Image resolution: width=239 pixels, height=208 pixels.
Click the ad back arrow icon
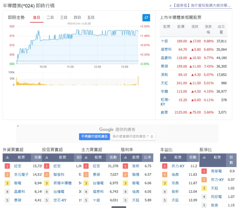[x=18, y=126]
